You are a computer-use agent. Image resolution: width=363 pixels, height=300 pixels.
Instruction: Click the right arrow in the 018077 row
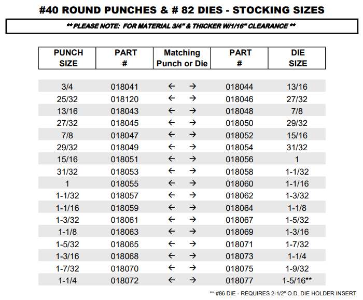tap(192, 280)
